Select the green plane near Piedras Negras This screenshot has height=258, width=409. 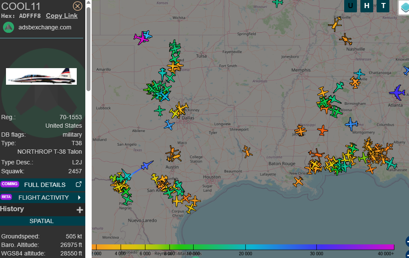point(127,199)
